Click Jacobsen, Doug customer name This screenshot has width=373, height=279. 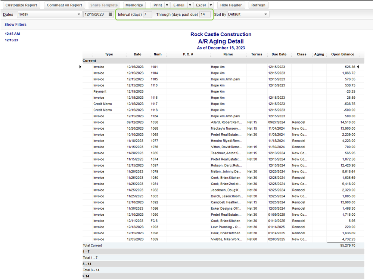(x=226, y=190)
